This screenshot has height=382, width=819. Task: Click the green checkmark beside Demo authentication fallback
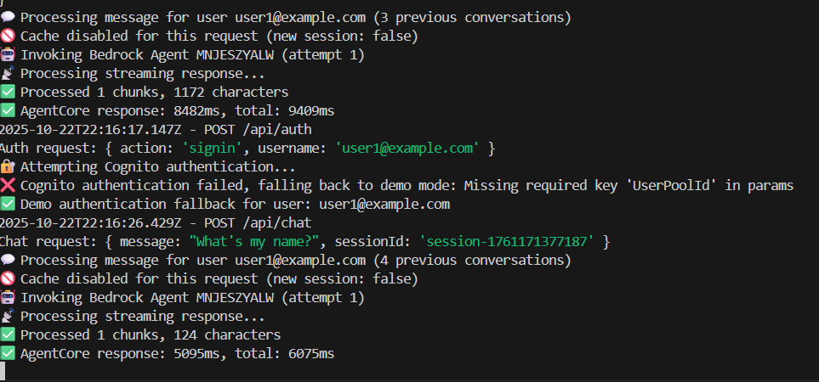pyautogui.click(x=8, y=205)
